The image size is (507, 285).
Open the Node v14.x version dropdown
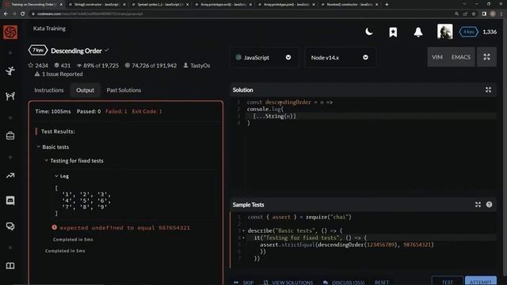tap(340, 58)
